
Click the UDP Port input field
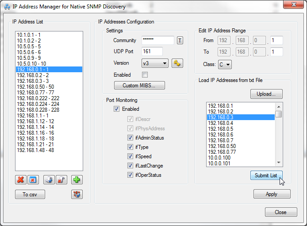(152, 52)
